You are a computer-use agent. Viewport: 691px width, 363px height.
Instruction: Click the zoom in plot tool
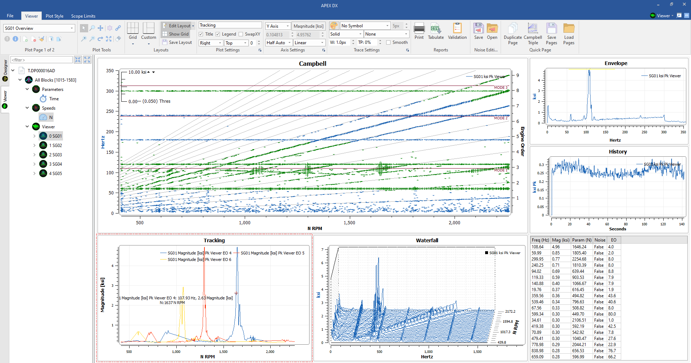83,39
